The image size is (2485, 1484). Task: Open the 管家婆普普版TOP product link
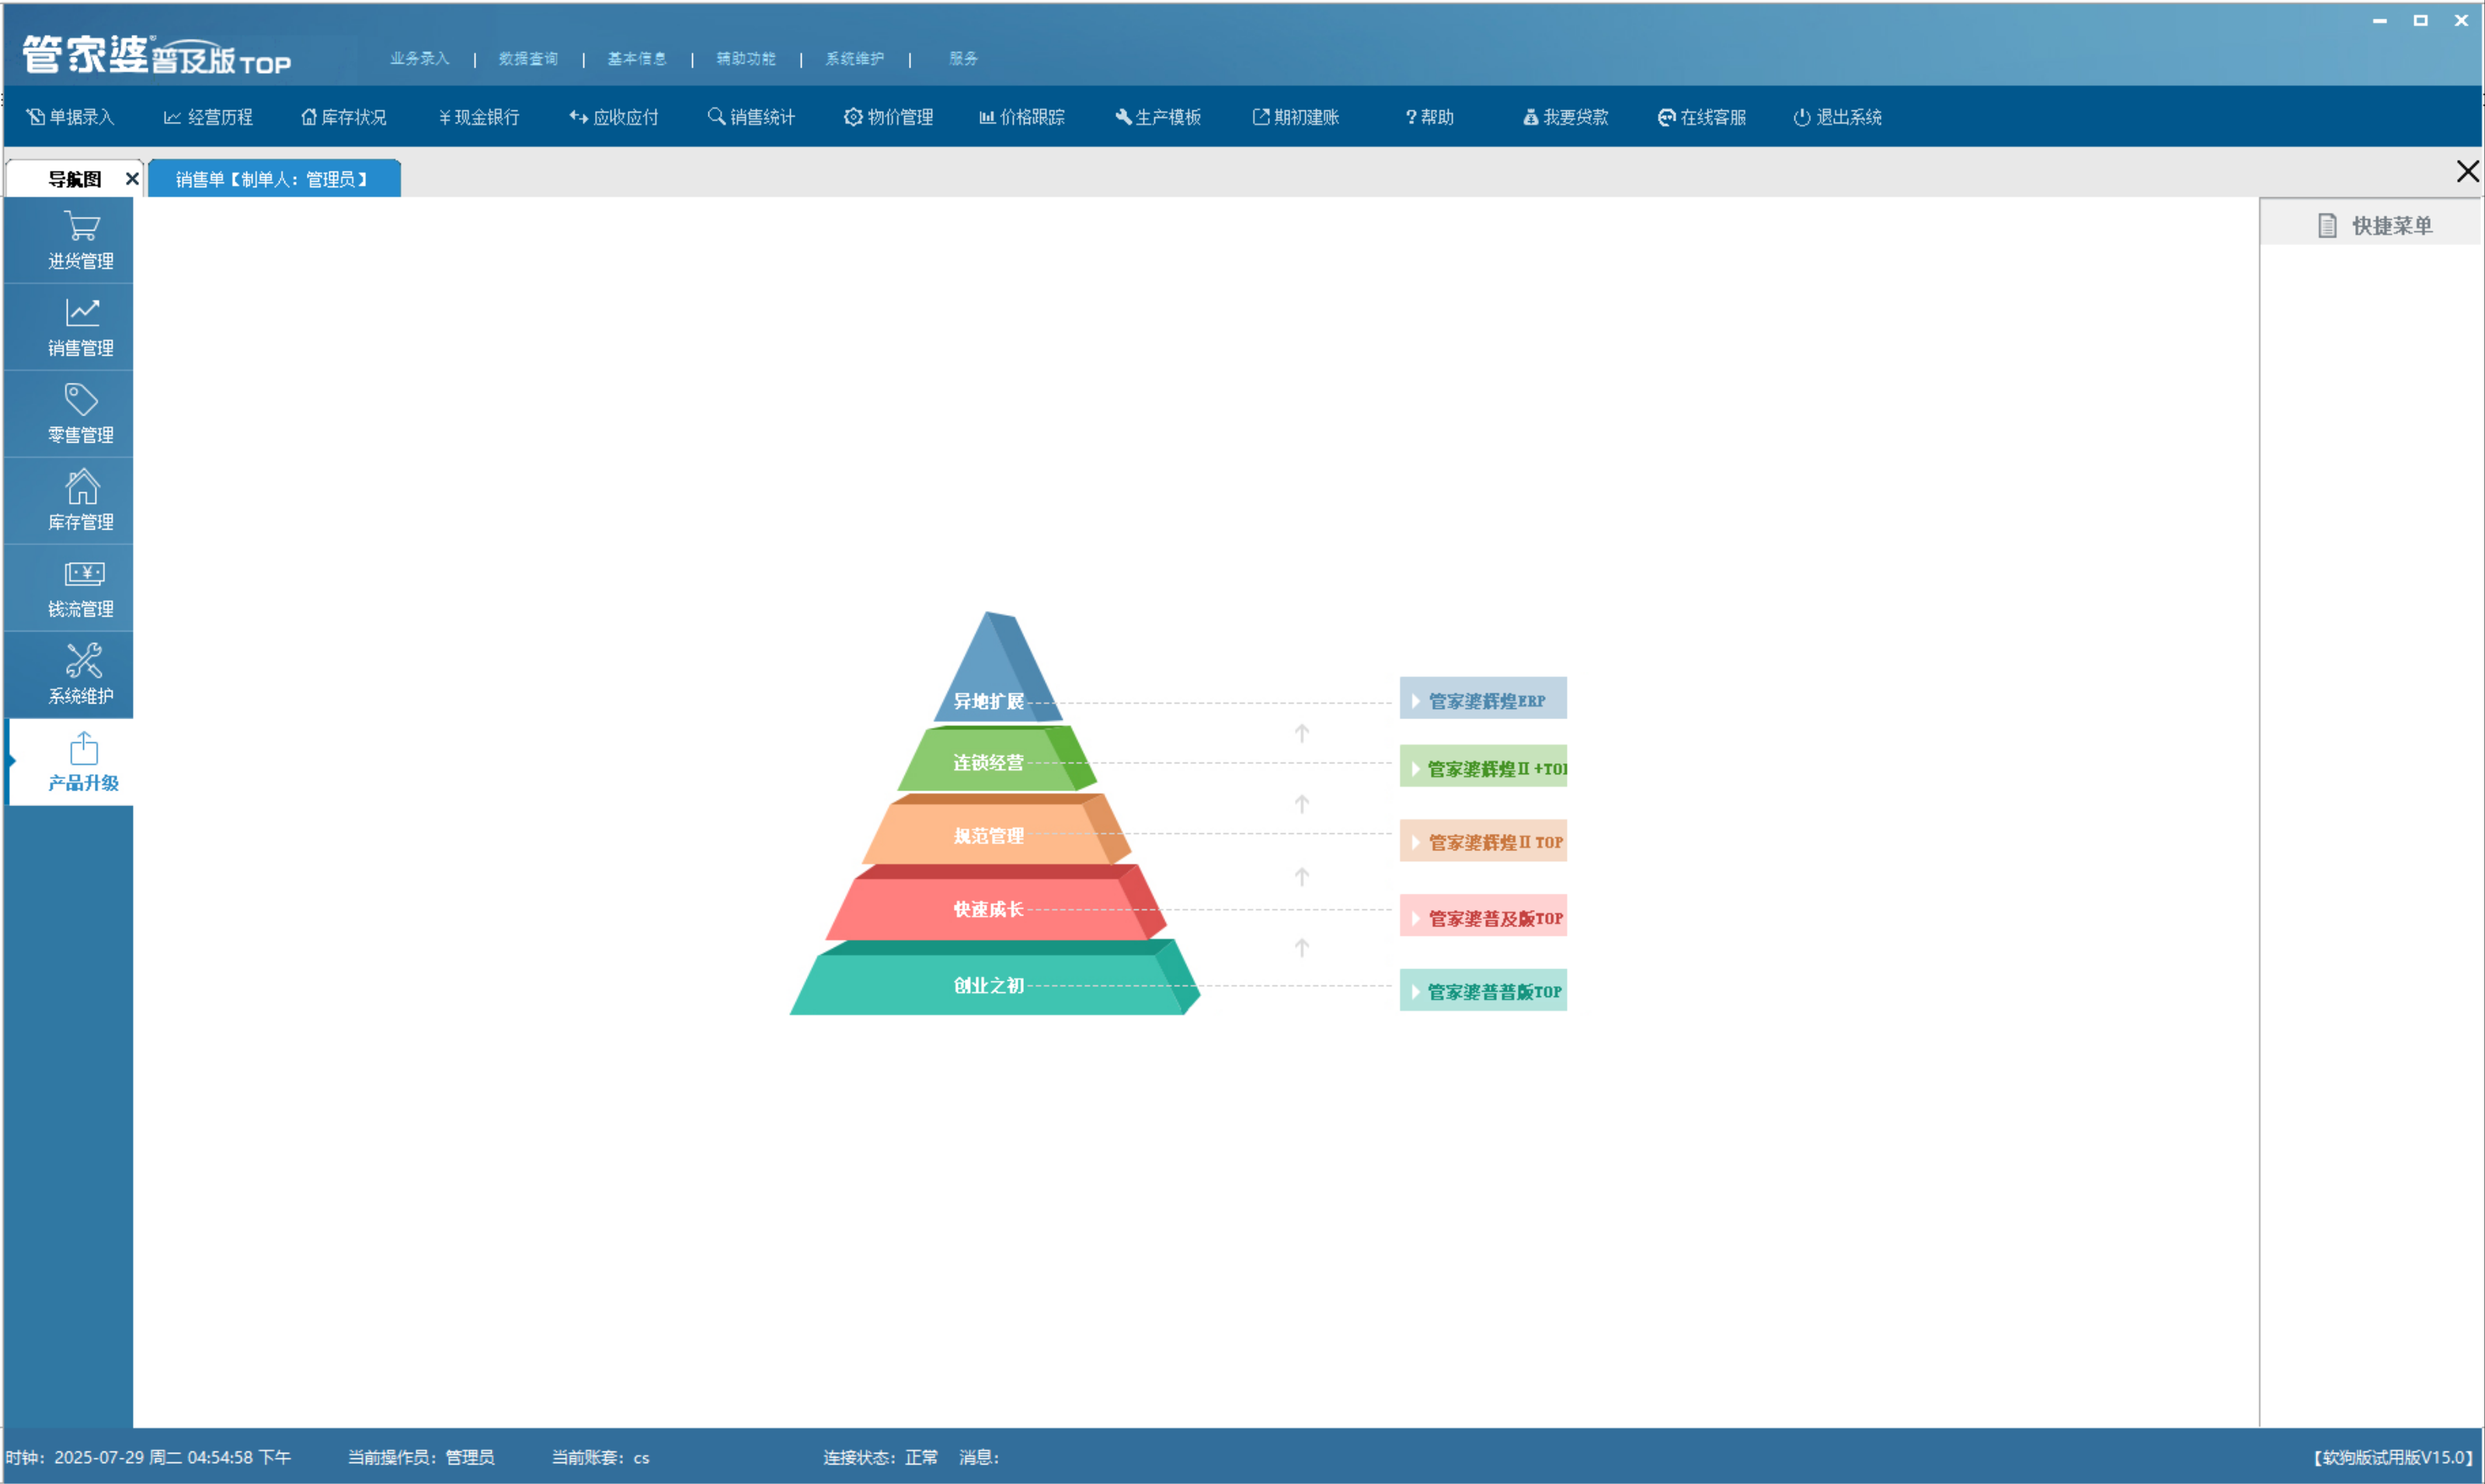(1483, 991)
